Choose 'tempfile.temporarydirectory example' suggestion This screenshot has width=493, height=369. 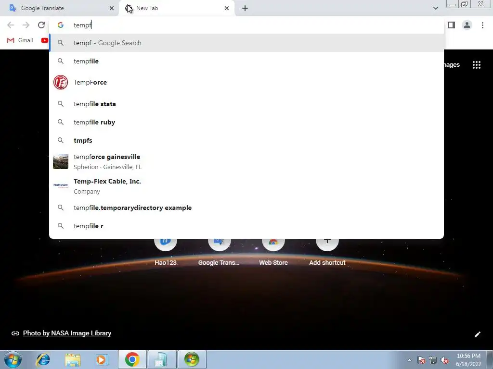[246, 208]
